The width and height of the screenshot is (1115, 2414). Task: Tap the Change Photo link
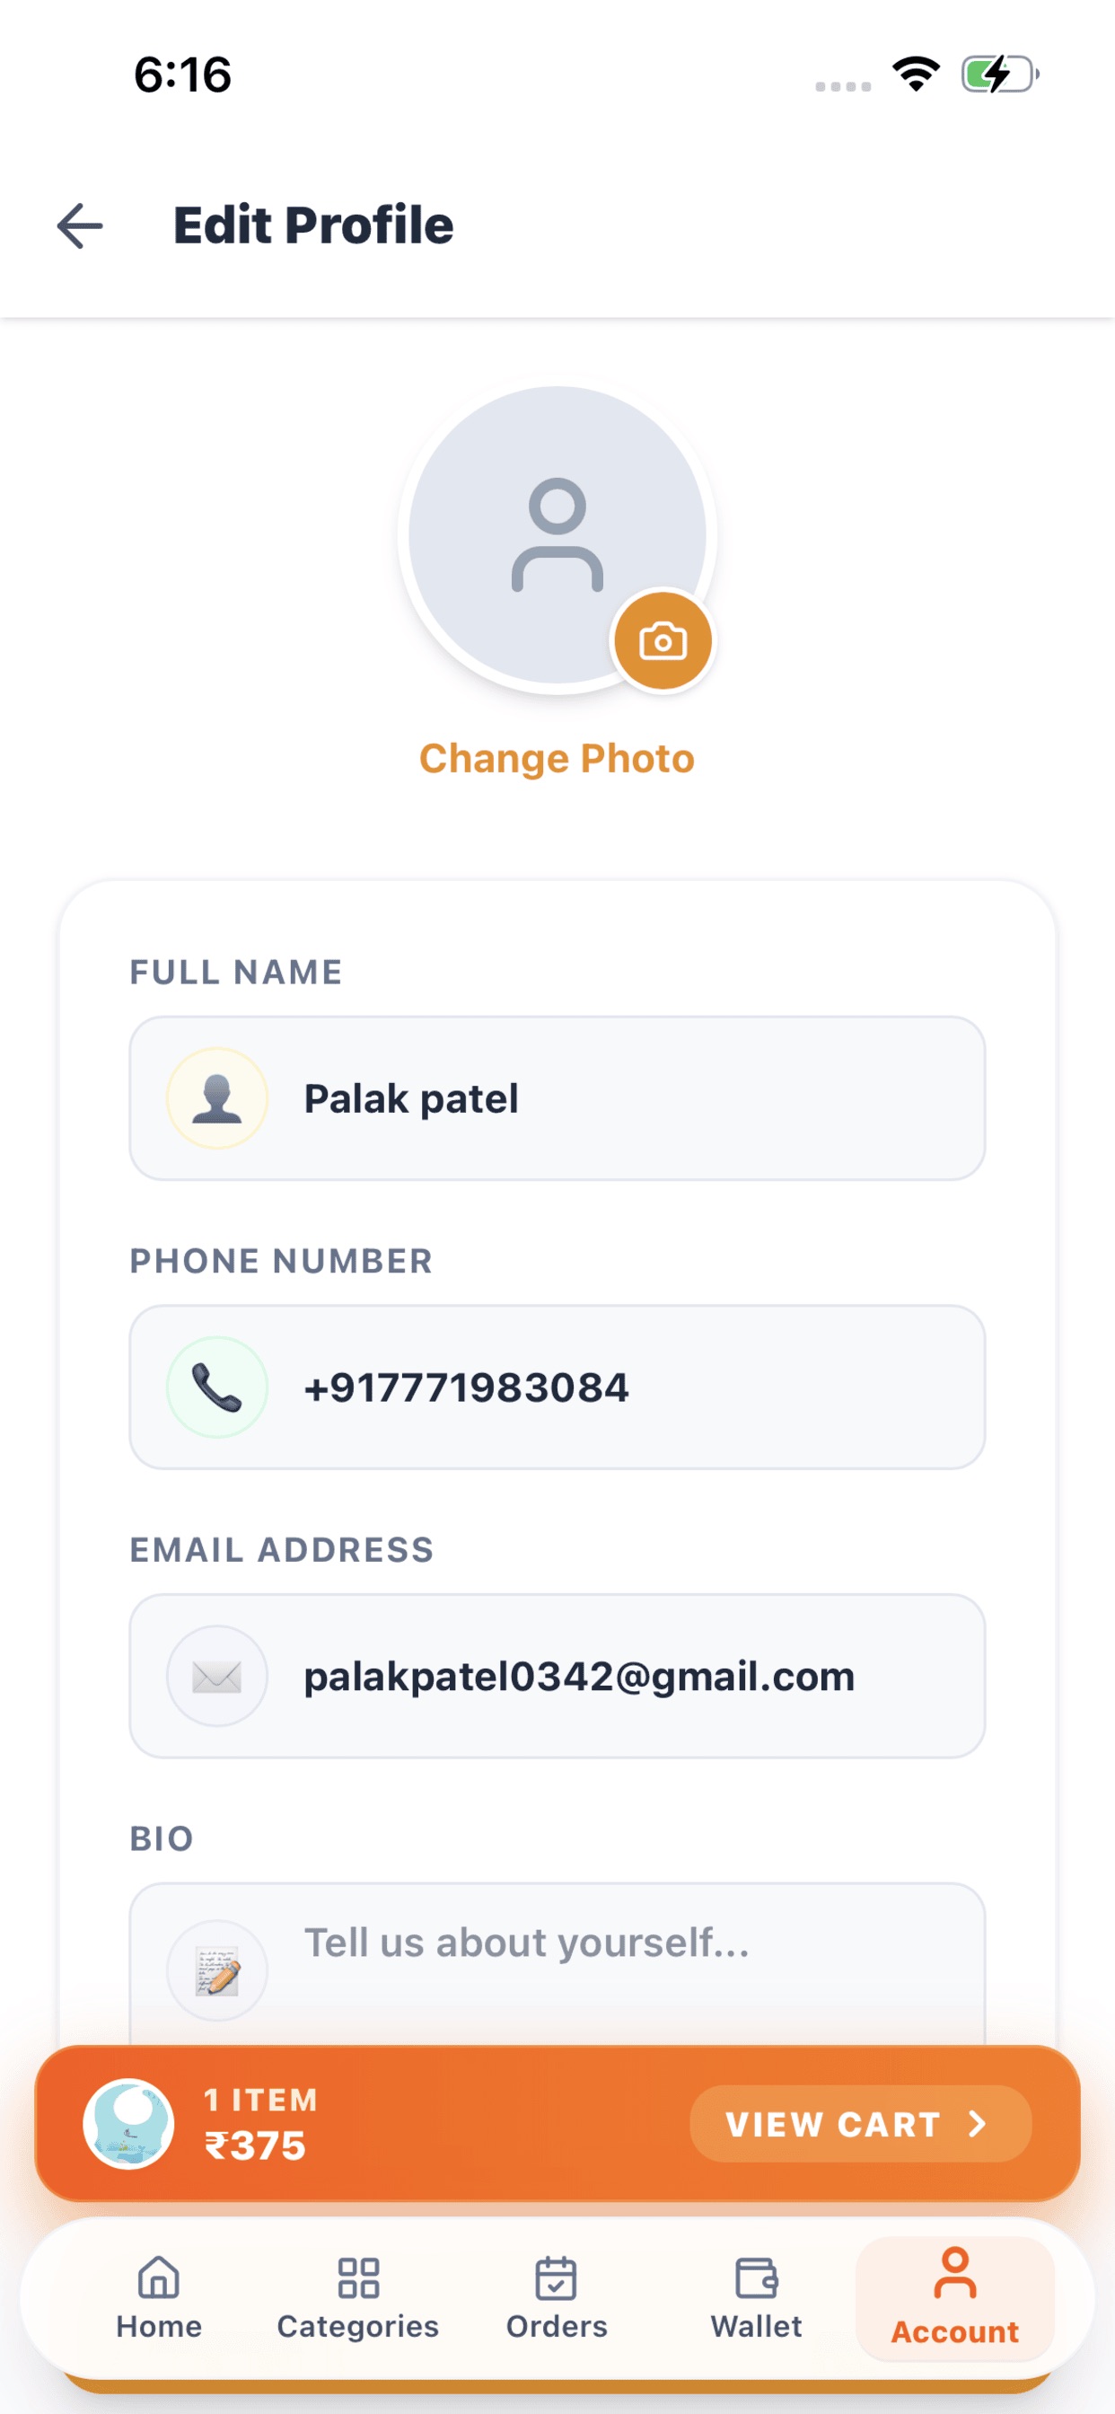tap(557, 758)
